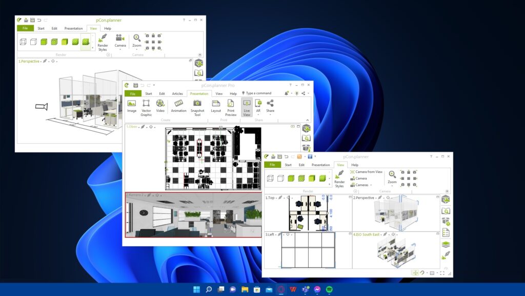Viewport: 525px width, 296px height.
Task: Open Print Preview in pCon.planner Pro
Action: pos(231,108)
